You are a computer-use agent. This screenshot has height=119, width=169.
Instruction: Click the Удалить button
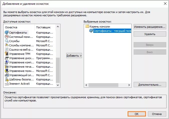(x=150, y=34)
